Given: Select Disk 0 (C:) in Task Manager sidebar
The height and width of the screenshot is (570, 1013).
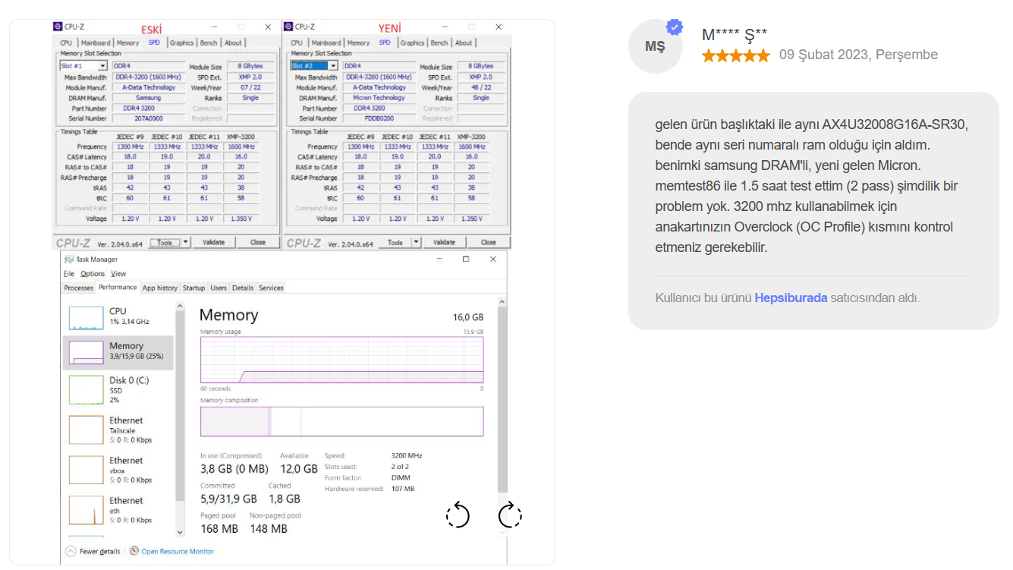Looking at the screenshot, I should (118, 389).
